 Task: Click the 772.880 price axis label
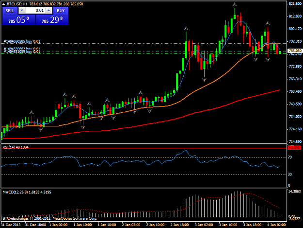click(x=295, y=67)
